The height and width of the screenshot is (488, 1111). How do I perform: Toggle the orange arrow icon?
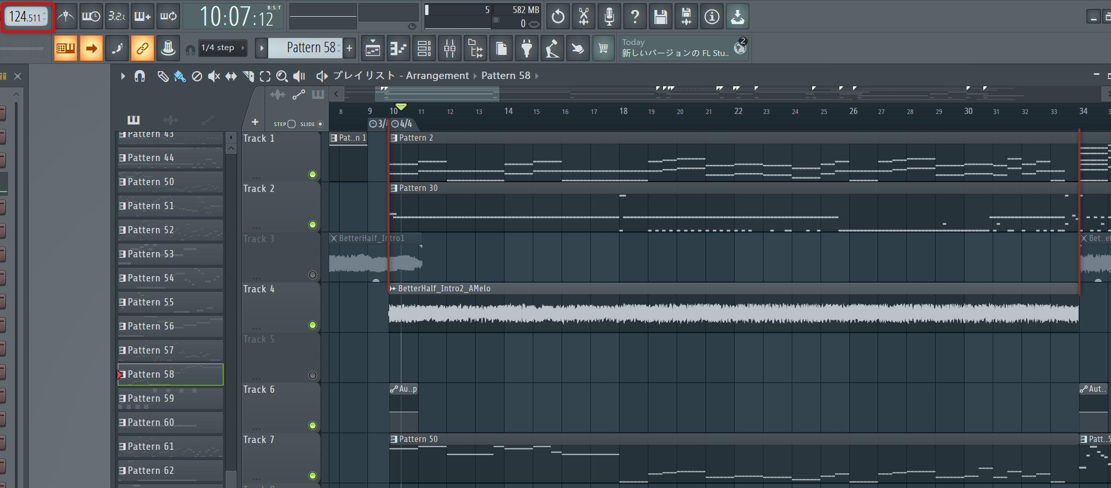click(91, 49)
